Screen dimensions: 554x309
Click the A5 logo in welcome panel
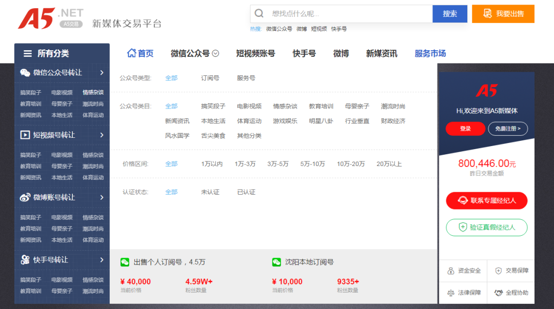[487, 90]
